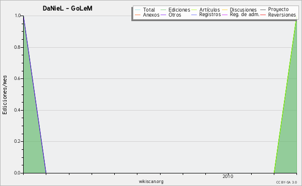Open the wikiscan.org credit text

tap(151, 181)
